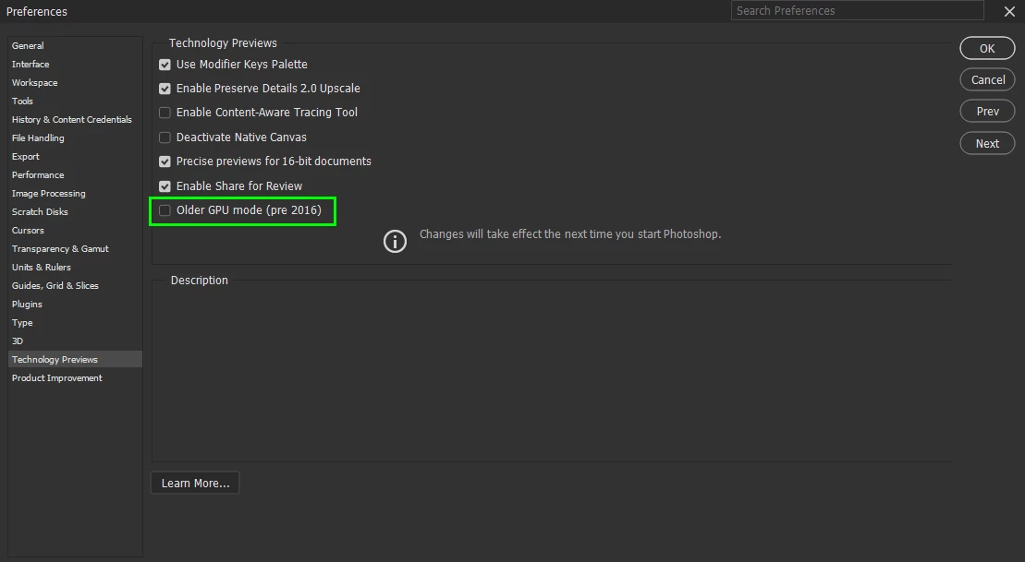Click the 'Changes will take effect' notice text
The width and height of the screenshot is (1025, 562).
[570, 233]
